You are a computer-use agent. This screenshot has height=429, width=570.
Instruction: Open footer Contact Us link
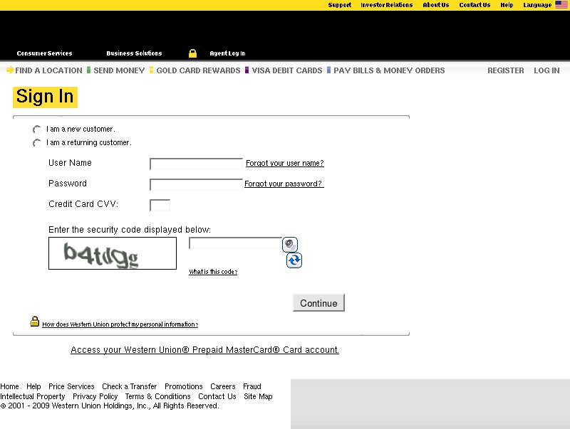[x=217, y=396]
